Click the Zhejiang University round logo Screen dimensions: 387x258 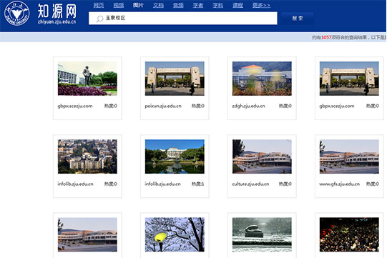click(x=16, y=14)
